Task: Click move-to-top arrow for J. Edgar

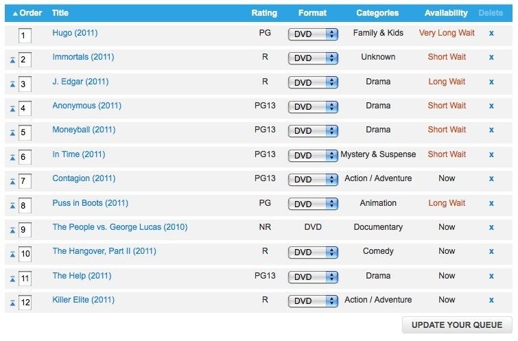Action: (x=12, y=84)
